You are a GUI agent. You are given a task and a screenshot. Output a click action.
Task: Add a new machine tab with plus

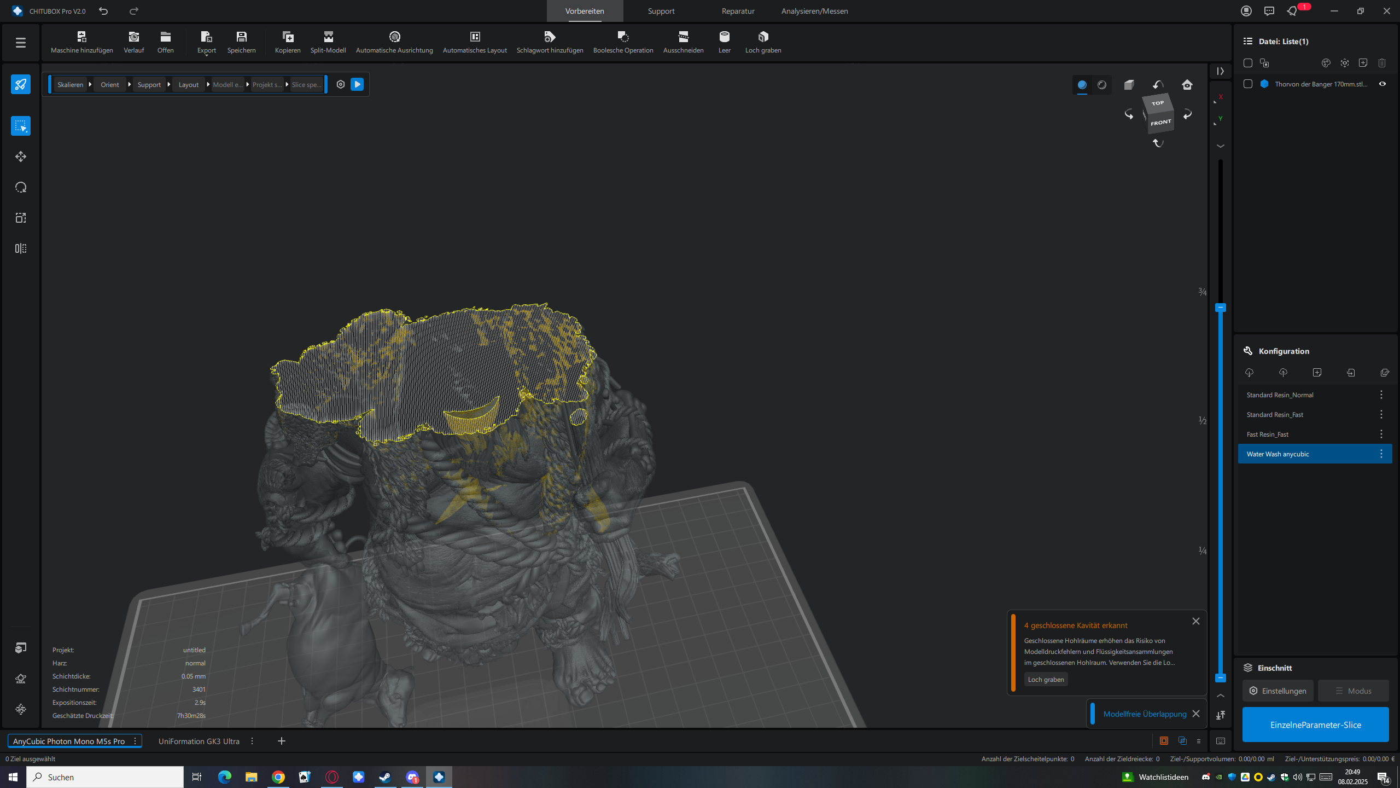[282, 741]
